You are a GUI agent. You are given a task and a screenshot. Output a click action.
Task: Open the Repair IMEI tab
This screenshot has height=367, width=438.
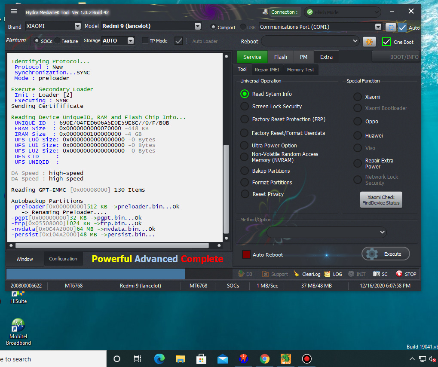tap(266, 70)
